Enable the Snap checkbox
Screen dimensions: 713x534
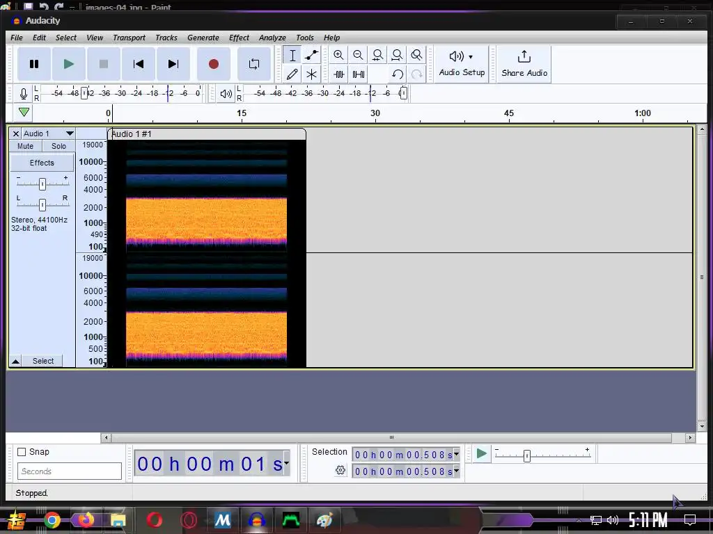pos(22,452)
